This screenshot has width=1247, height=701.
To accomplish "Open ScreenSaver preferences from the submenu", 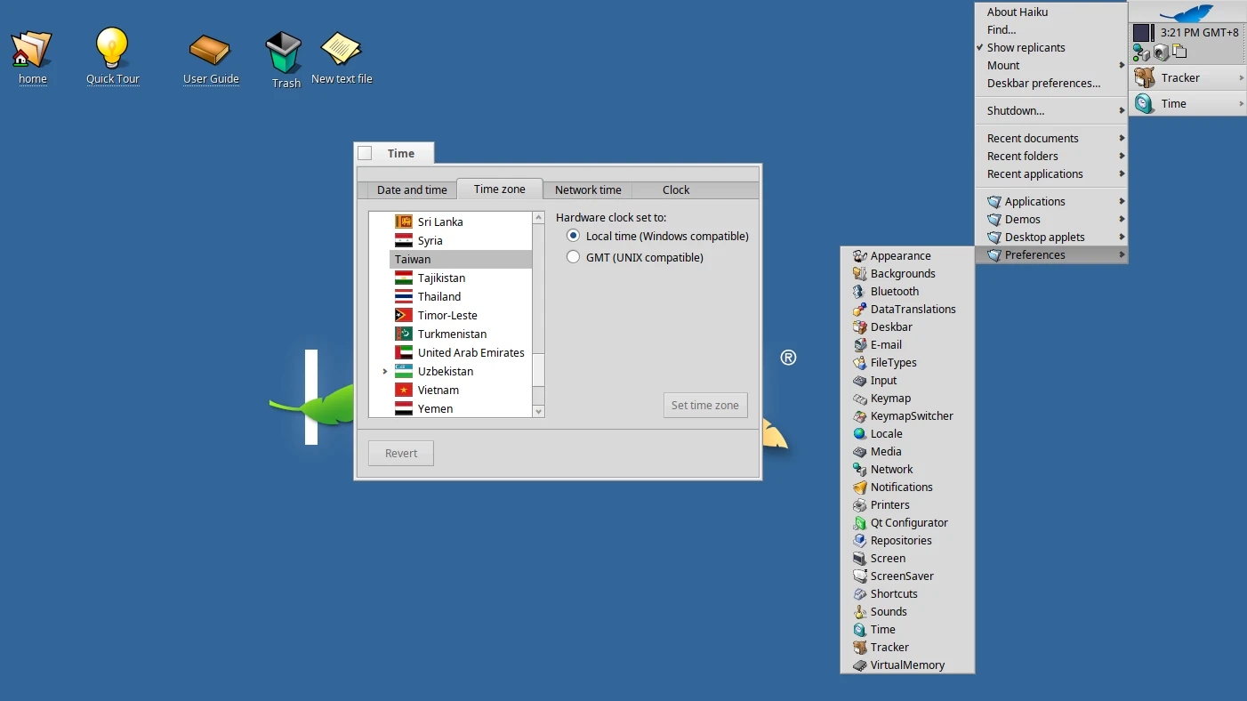I will point(901,576).
